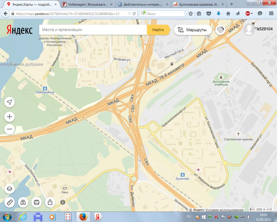Click the fuel station marker near Местный пр-д

point(171,64)
